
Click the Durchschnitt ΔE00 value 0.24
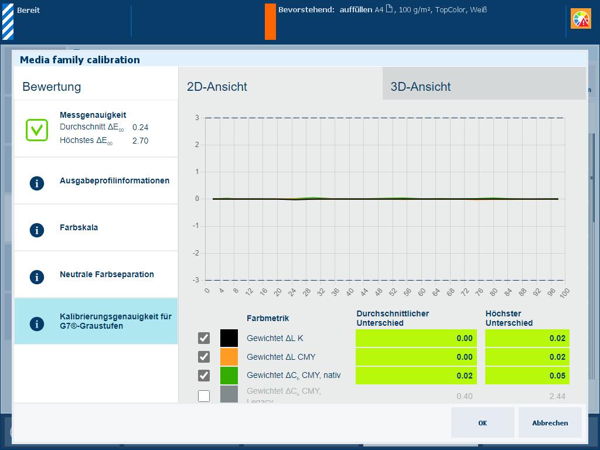141,127
